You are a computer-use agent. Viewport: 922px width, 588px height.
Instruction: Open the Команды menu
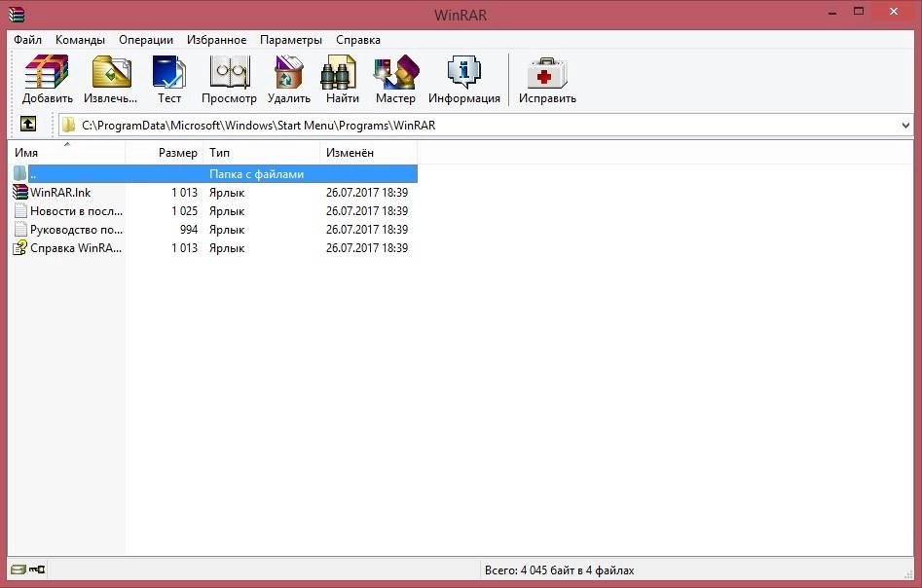(x=80, y=40)
